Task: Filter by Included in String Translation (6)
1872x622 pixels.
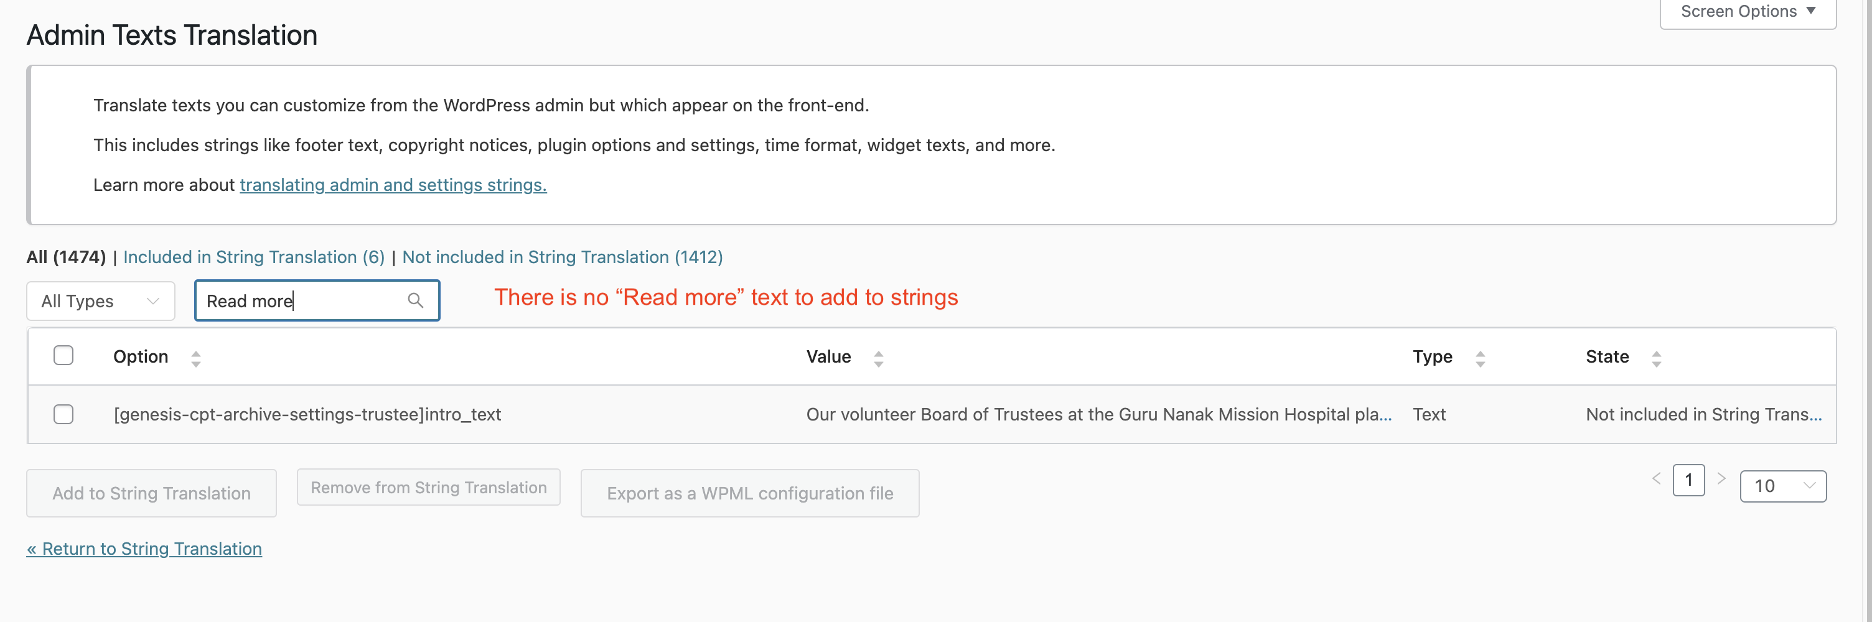Action: [254, 258]
